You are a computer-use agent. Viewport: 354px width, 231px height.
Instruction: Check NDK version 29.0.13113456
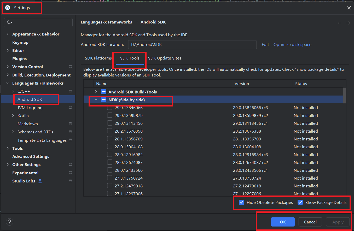point(110,123)
